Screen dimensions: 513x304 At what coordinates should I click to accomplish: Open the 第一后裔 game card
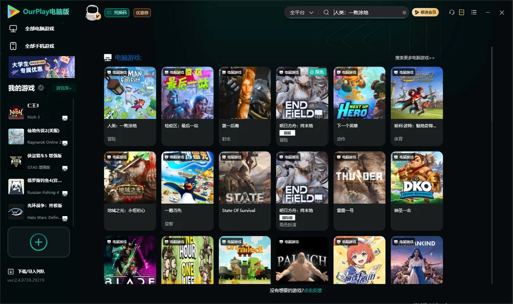point(245,106)
